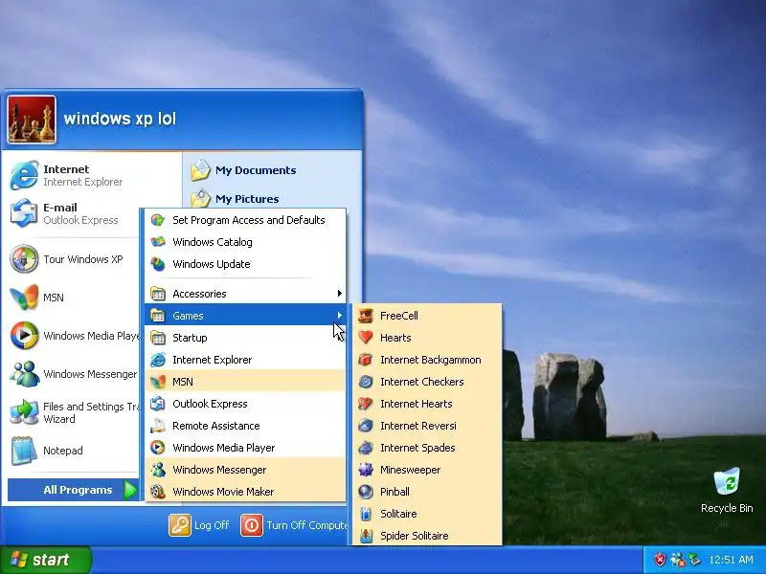766x574 pixels.
Task: Expand the Games submenu arrow
Action: point(339,316)
